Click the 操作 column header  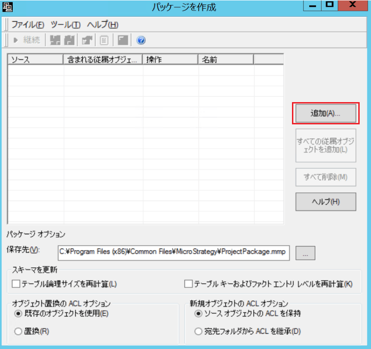tap(170, 59)
